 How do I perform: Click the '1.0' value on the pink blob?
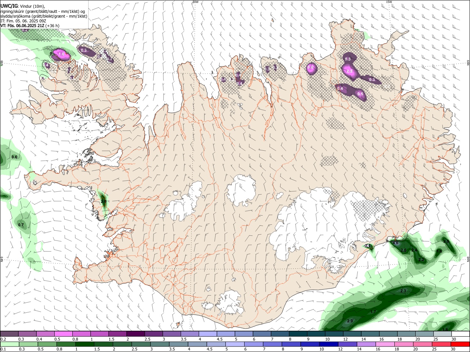coord(61,54)
